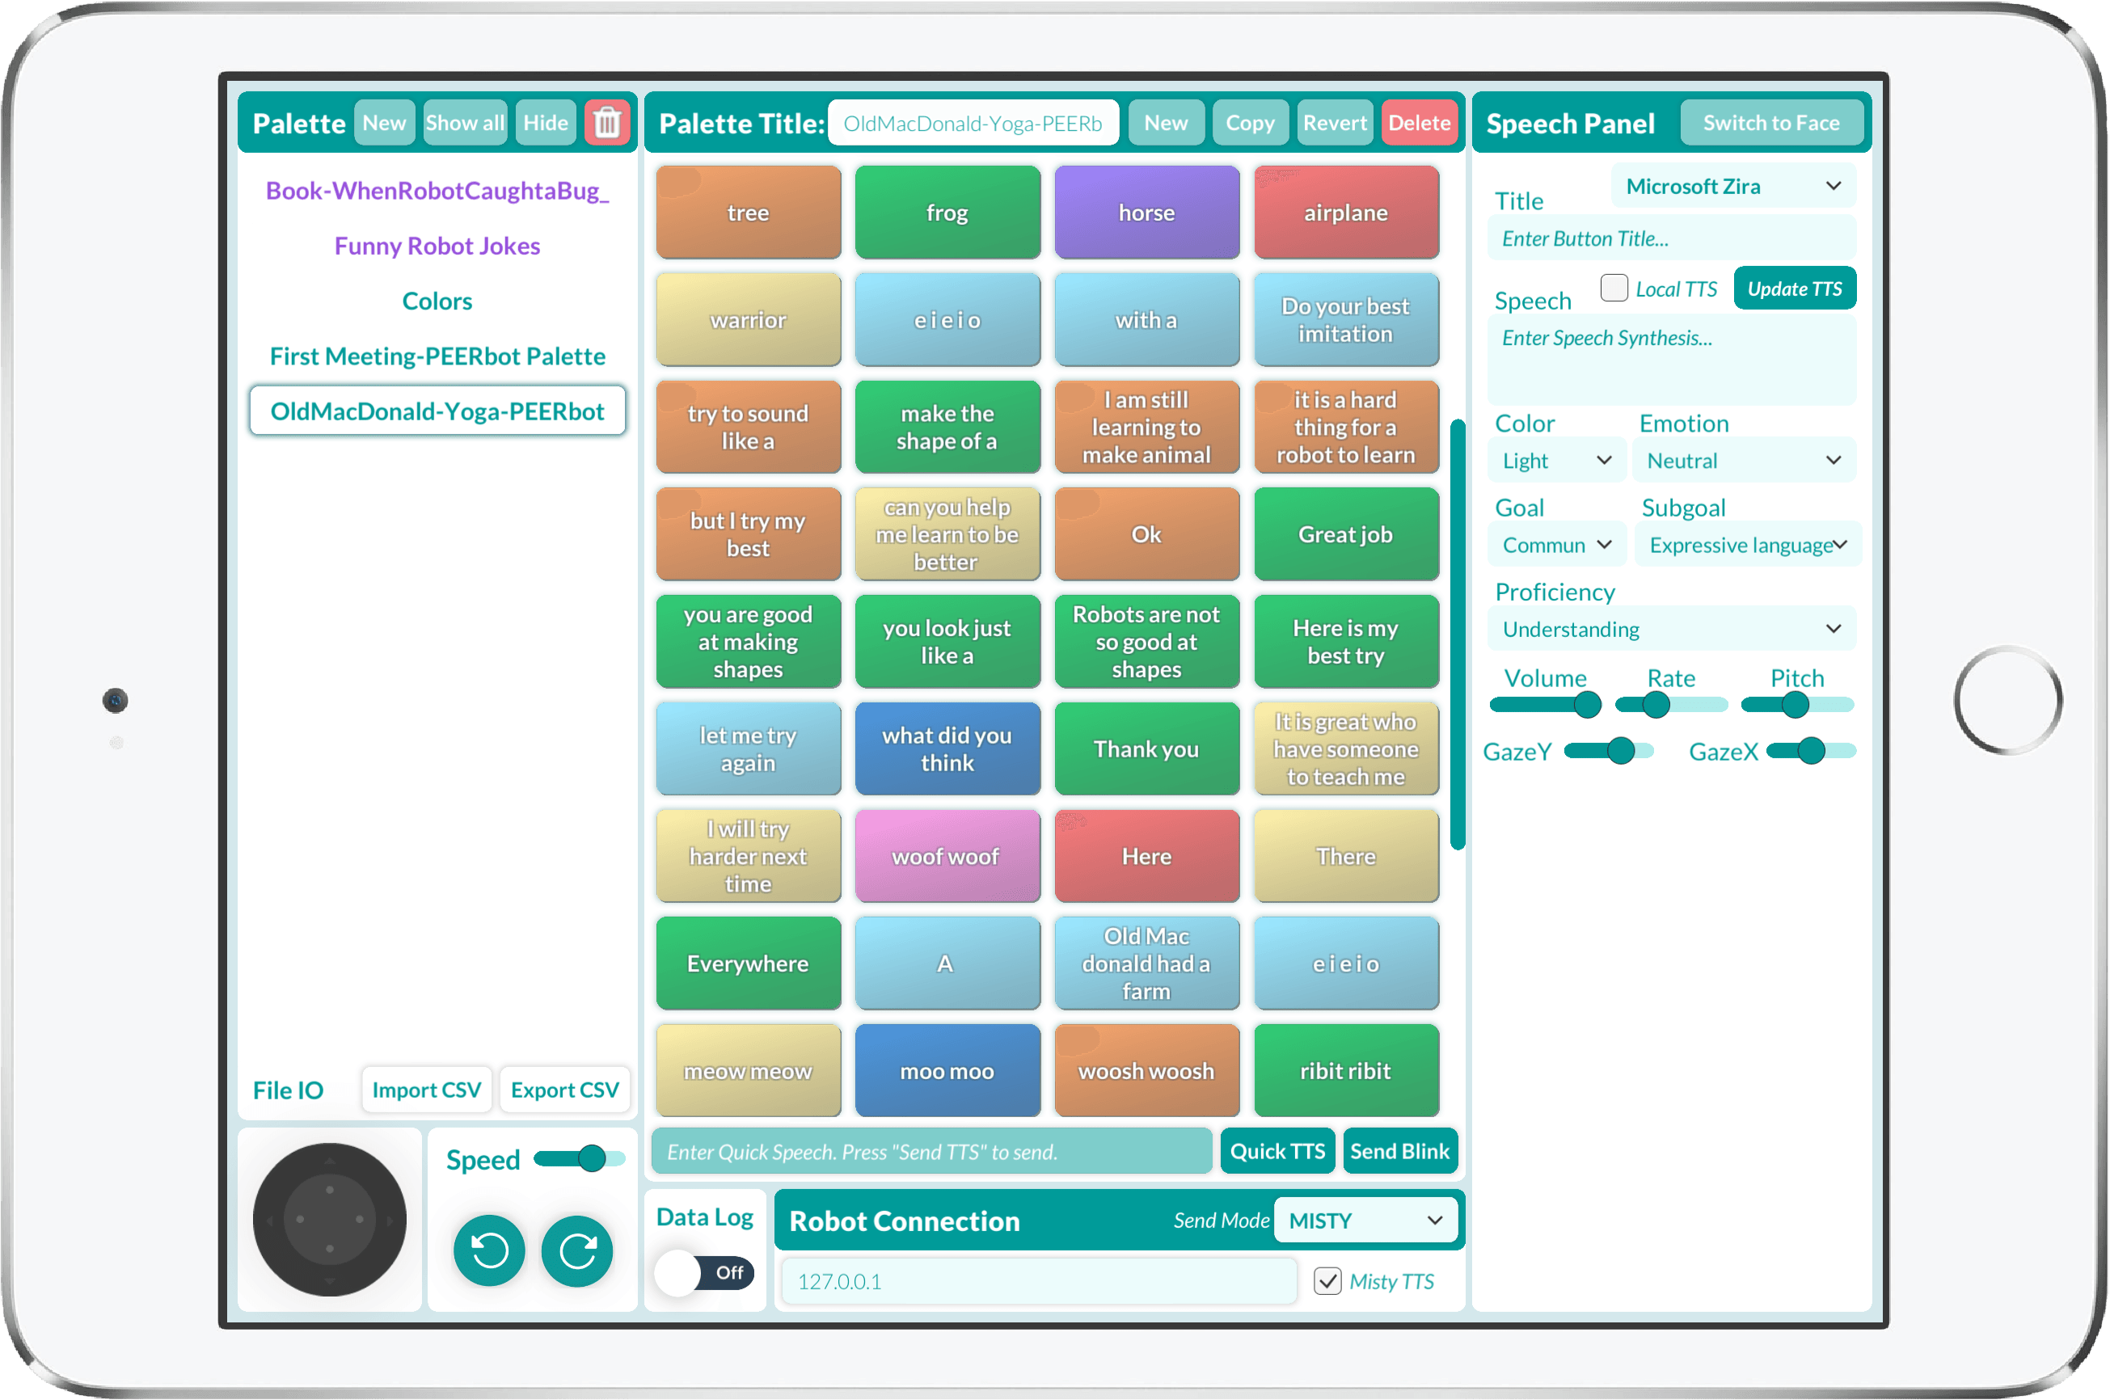Expand the Emotion Neutral dropdown
This screenshot has width=2110, height=1400.
1744,460
